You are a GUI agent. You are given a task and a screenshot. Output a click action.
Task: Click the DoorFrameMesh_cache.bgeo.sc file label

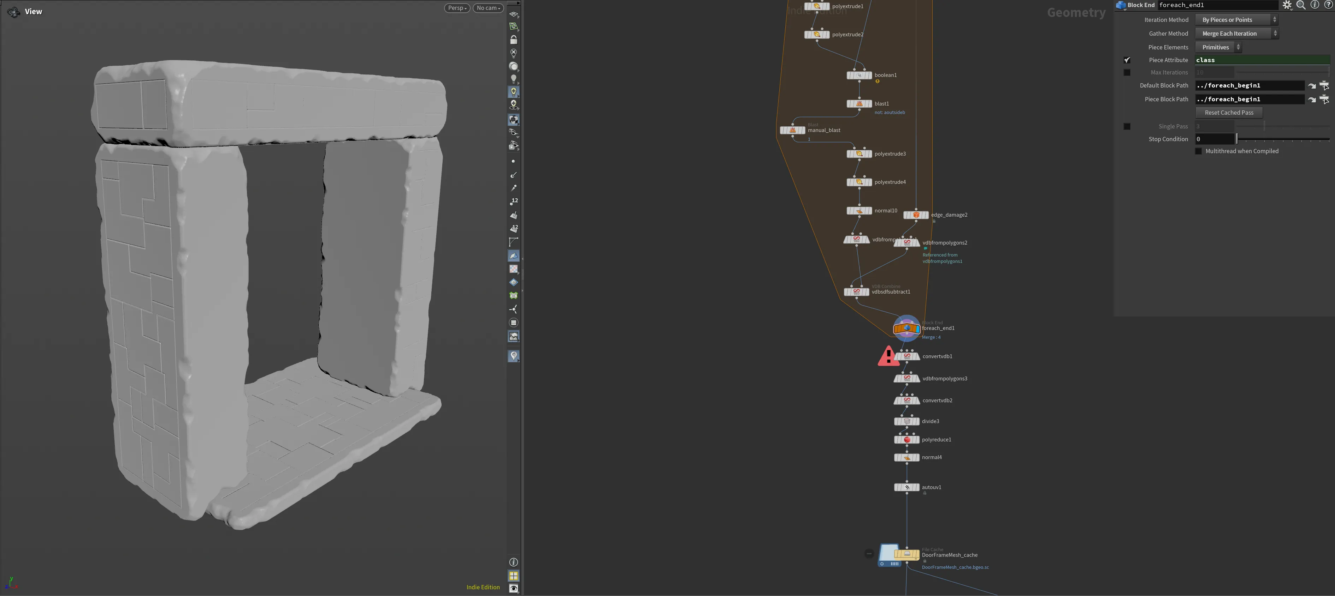(955, 567)
